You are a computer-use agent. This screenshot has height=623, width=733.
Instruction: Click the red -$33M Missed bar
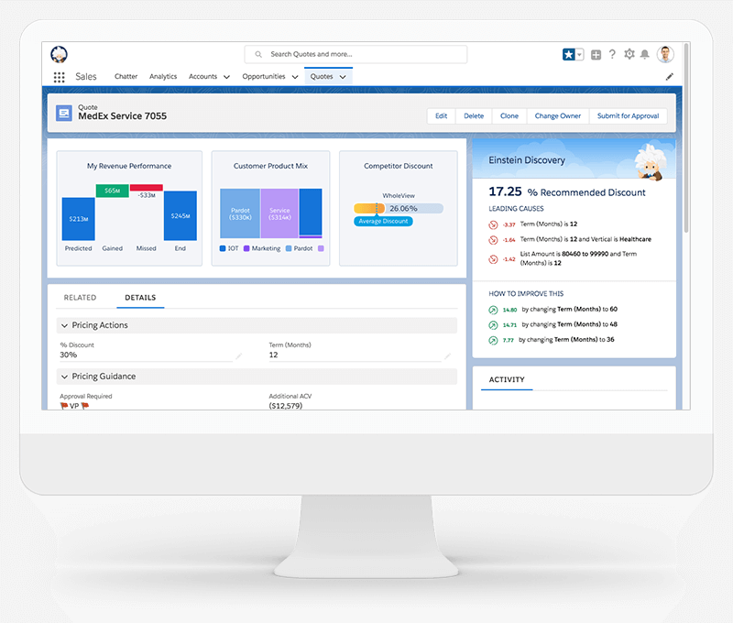(x=147, y=188)
